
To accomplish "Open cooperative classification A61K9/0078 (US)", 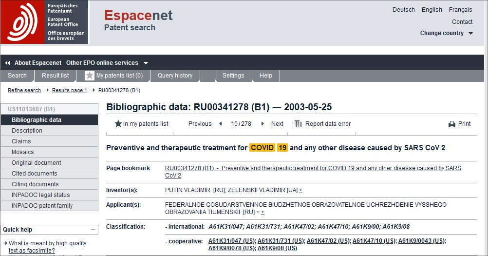I will coord(232,248).
